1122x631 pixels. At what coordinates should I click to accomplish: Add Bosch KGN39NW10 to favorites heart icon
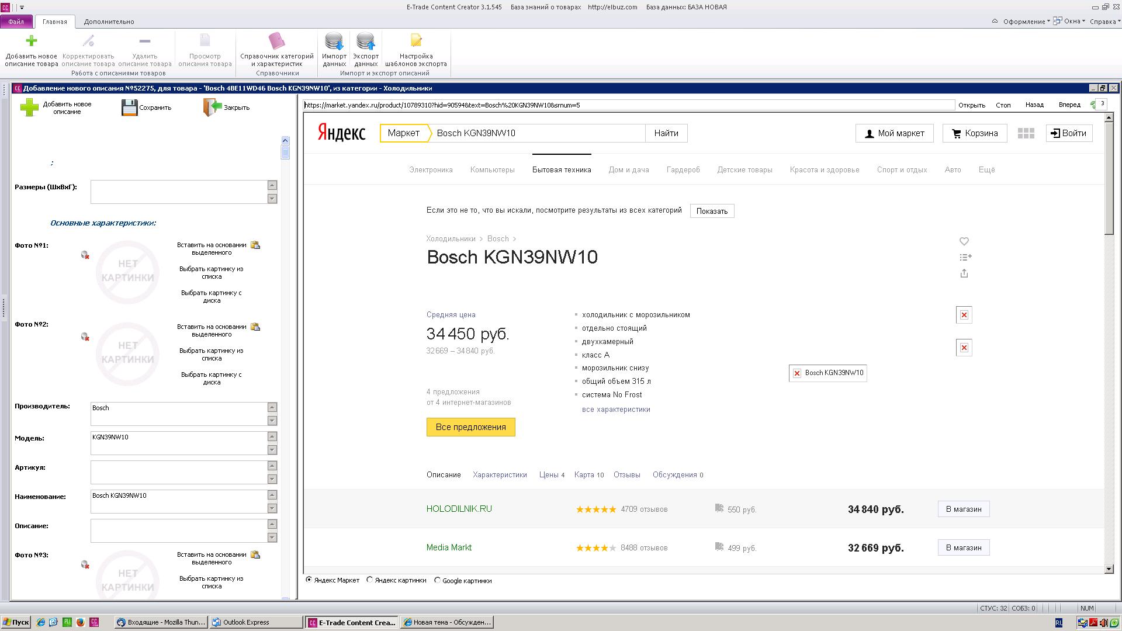tap(964, 241)
